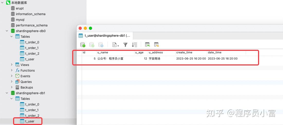Viewport: 283px width, 125px height.
Task: Click the sort rows icon
Action: [x=134, y=45]
